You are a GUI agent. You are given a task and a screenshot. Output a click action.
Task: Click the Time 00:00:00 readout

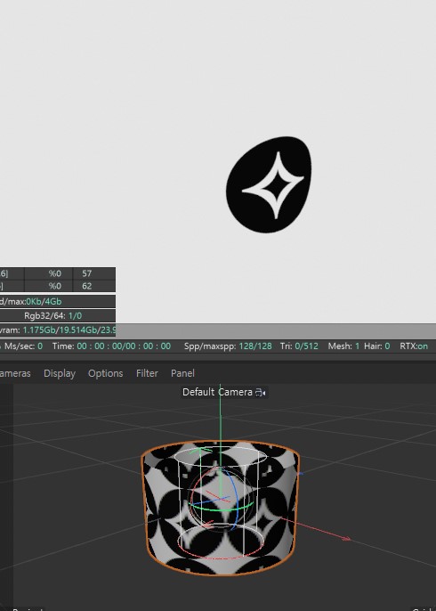tap(111, 346)
